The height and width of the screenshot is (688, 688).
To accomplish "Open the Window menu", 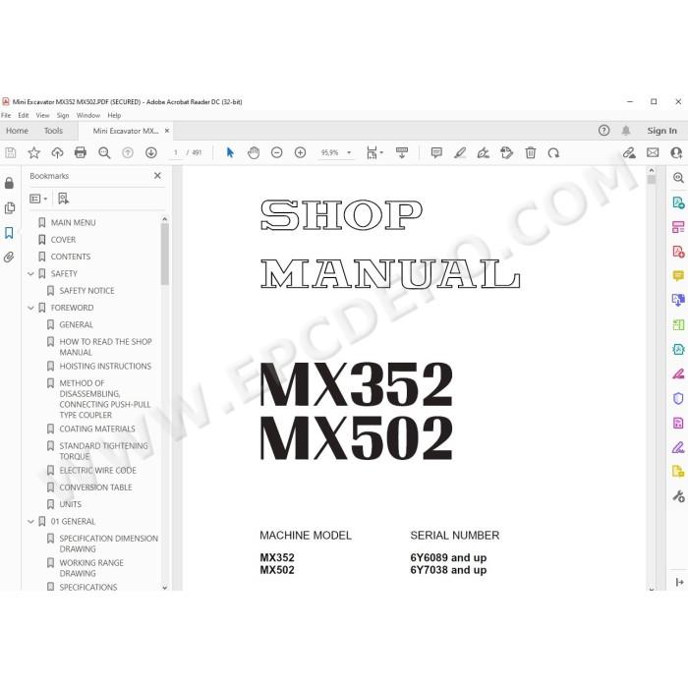I will pos(88,115).
